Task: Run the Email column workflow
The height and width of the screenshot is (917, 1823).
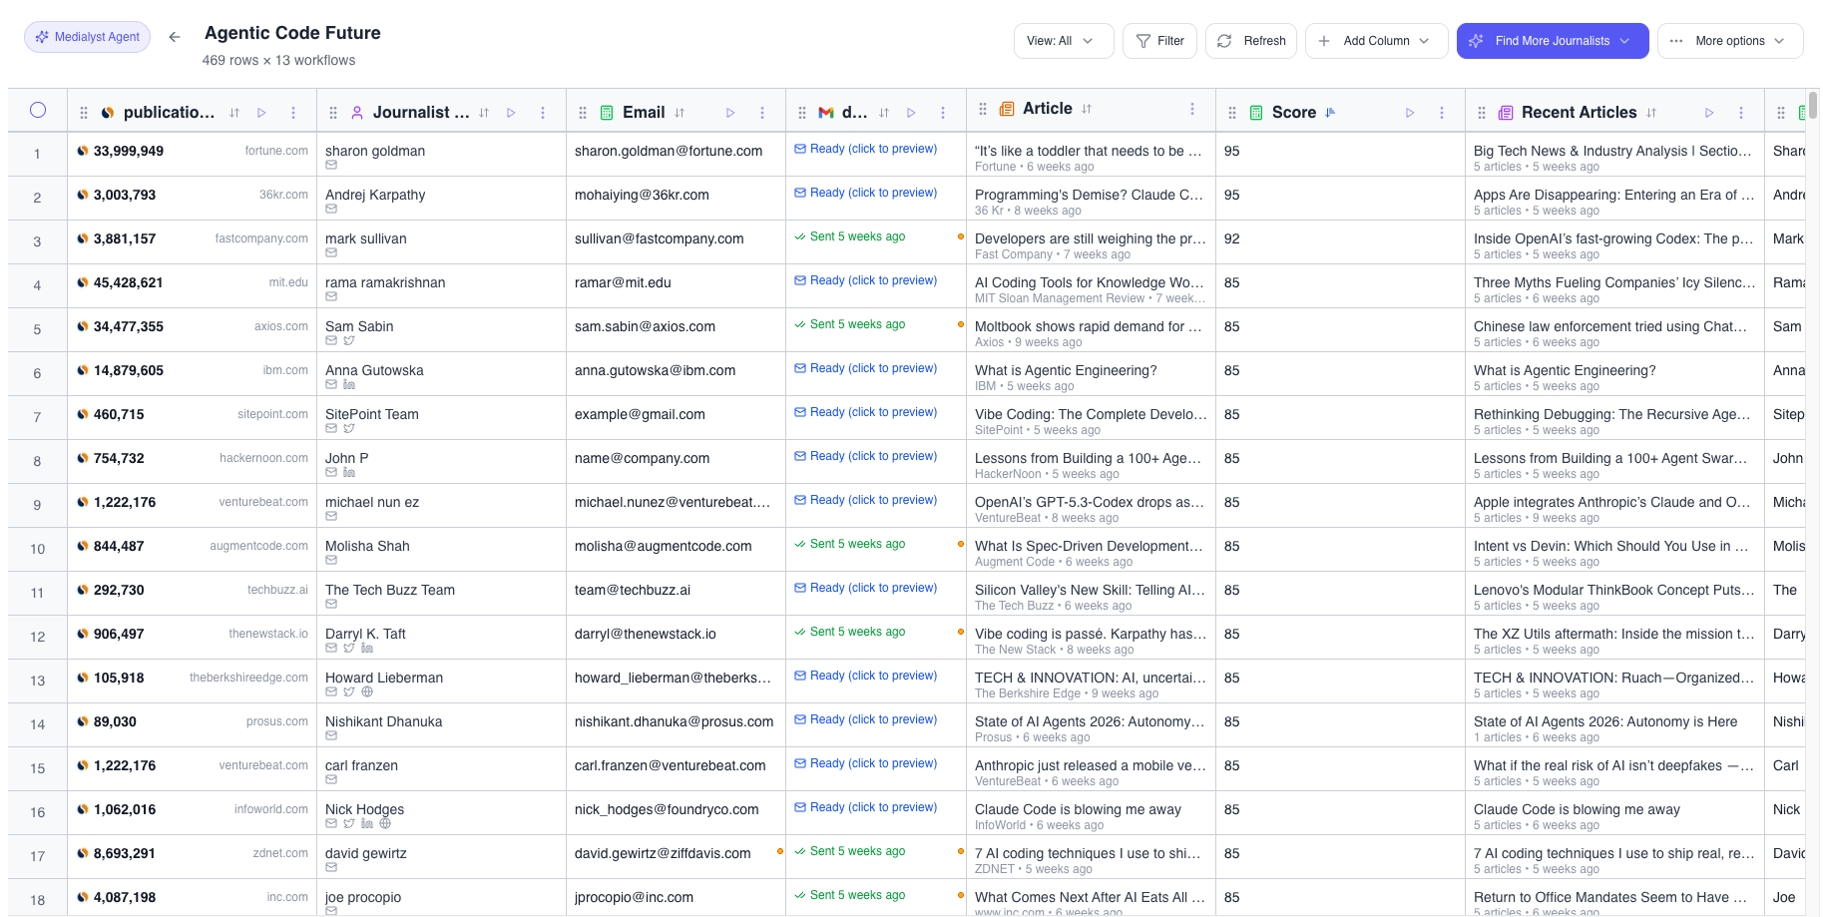Action: [x=730, y=113]
